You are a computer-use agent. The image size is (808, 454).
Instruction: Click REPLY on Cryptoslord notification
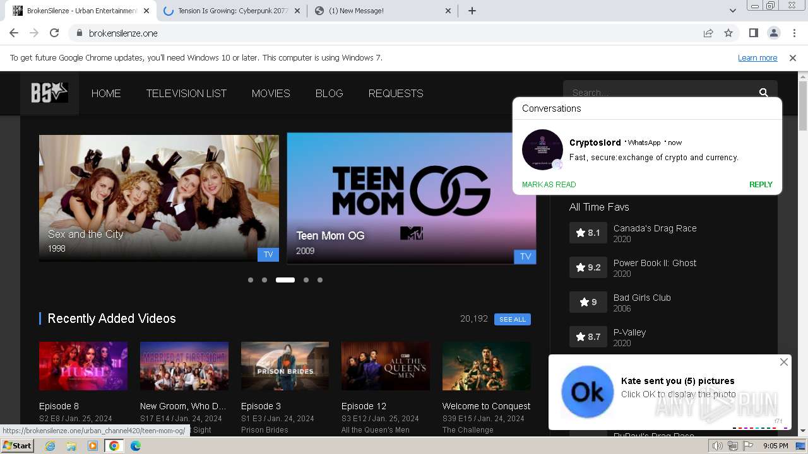761,185
